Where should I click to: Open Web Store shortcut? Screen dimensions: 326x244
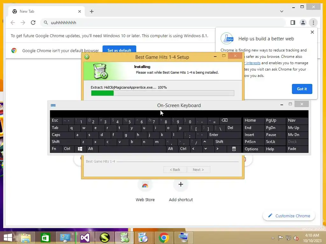tap(145, 190)
